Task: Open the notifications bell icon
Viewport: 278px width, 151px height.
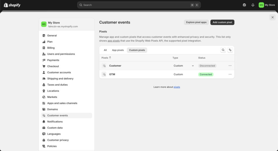Action: tap(253, 5)
